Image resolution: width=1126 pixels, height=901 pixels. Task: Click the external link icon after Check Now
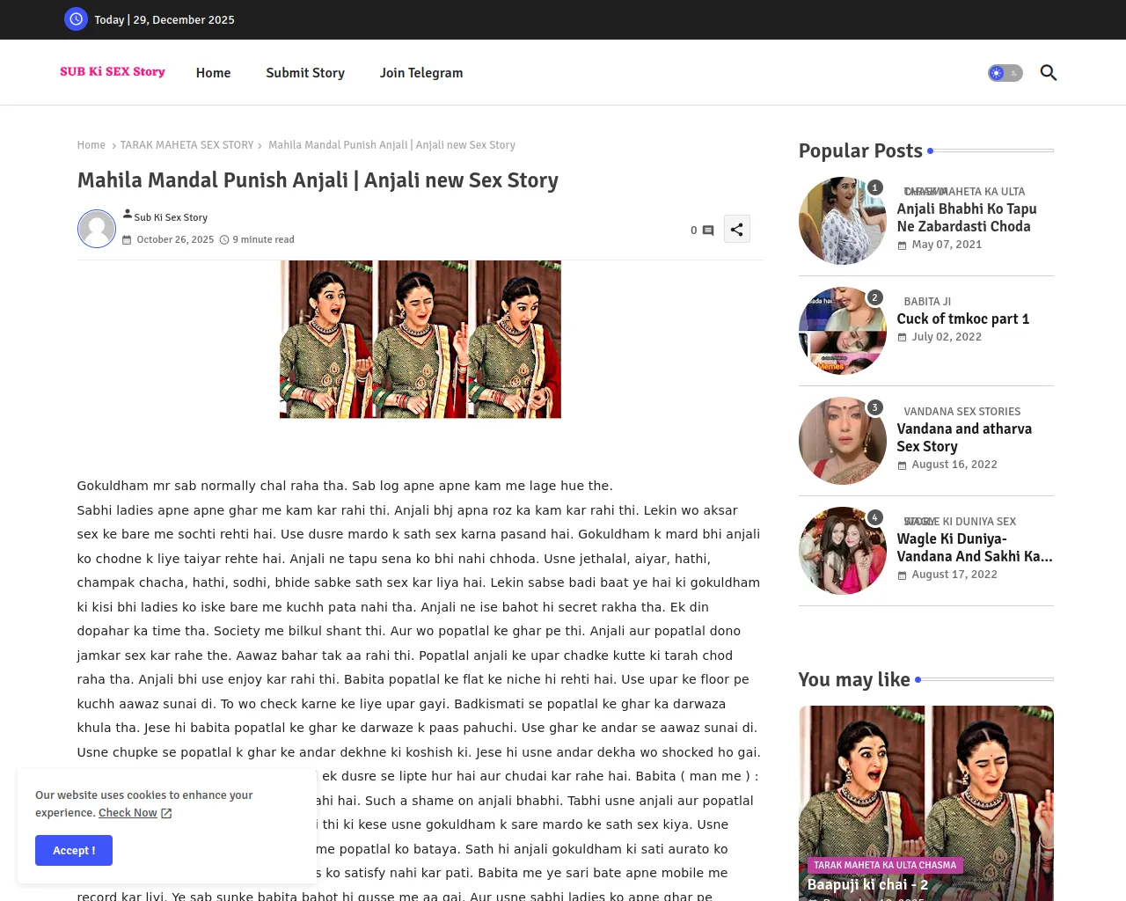coord(167,814)
